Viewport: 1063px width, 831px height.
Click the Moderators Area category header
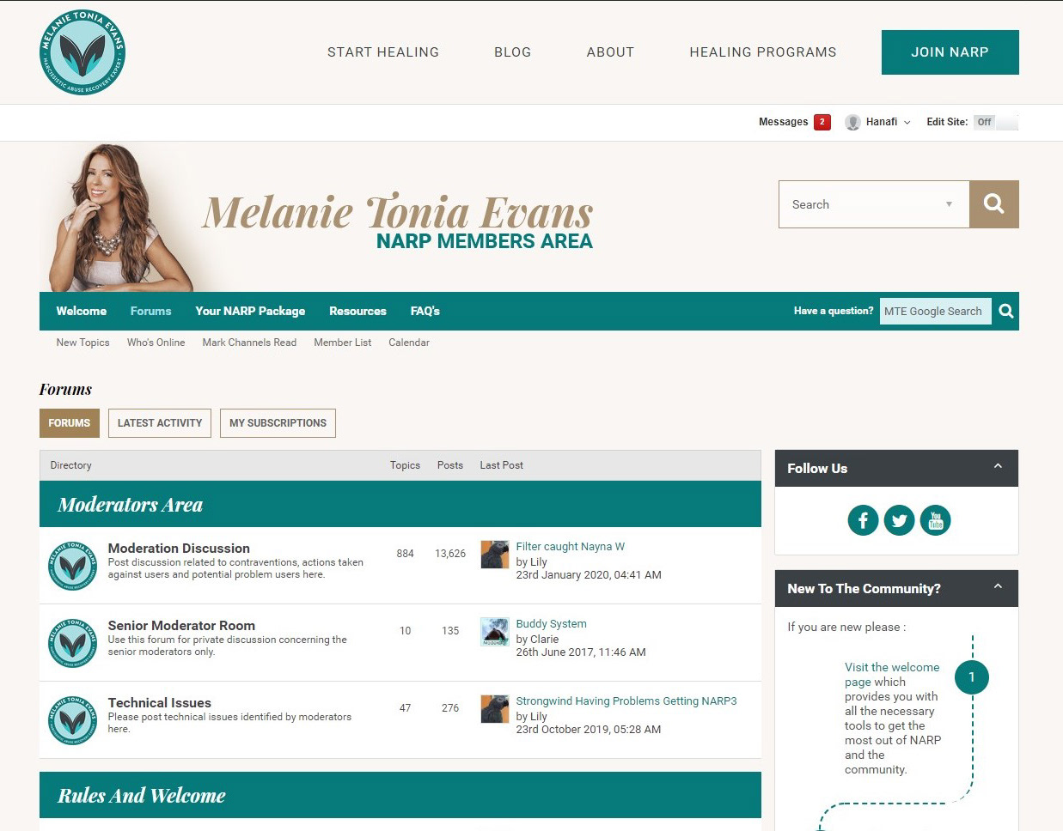click(400, 504)
